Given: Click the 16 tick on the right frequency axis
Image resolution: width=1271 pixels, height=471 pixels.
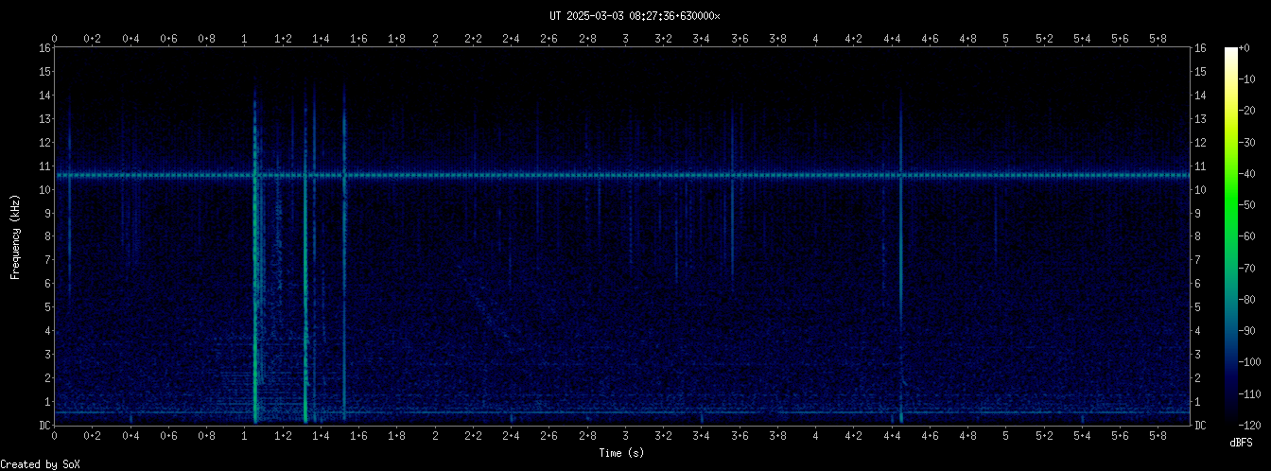Looking at the screenshot, I should pyautogui.click(x=1201, y=48).
